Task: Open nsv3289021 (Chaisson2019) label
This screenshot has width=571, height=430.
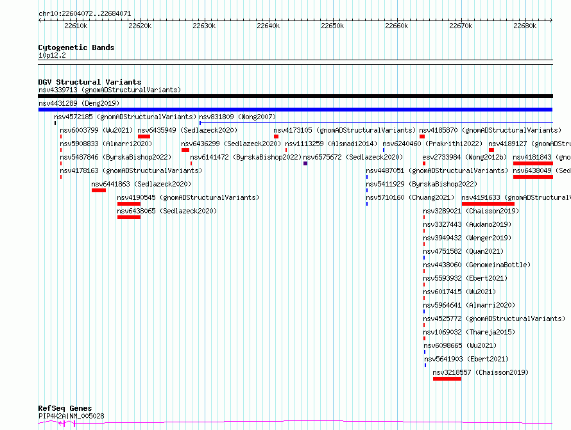Action: [x=471, y=211]
